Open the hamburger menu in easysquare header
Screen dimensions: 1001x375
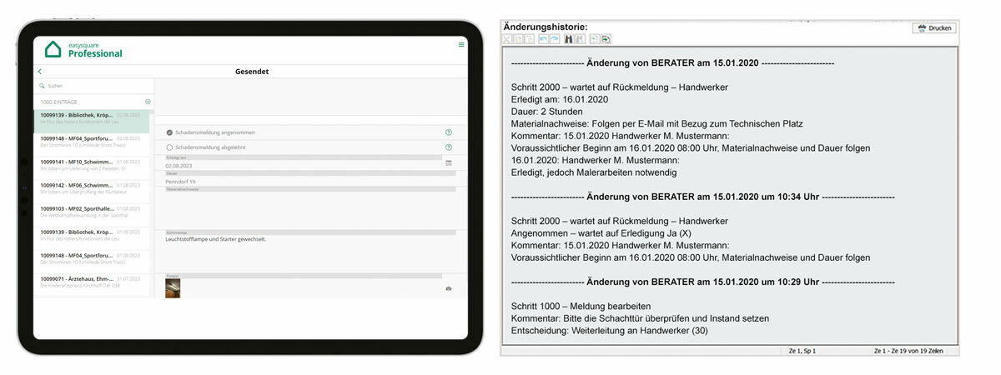[x=461, y=45]
